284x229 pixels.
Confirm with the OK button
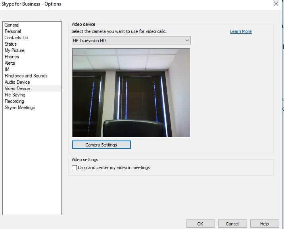[x=200, y=224]
